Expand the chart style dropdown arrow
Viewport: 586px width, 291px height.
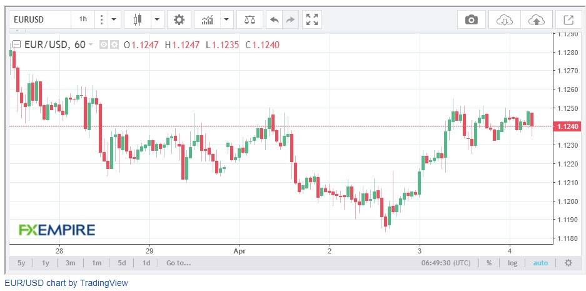pos(157,19)
